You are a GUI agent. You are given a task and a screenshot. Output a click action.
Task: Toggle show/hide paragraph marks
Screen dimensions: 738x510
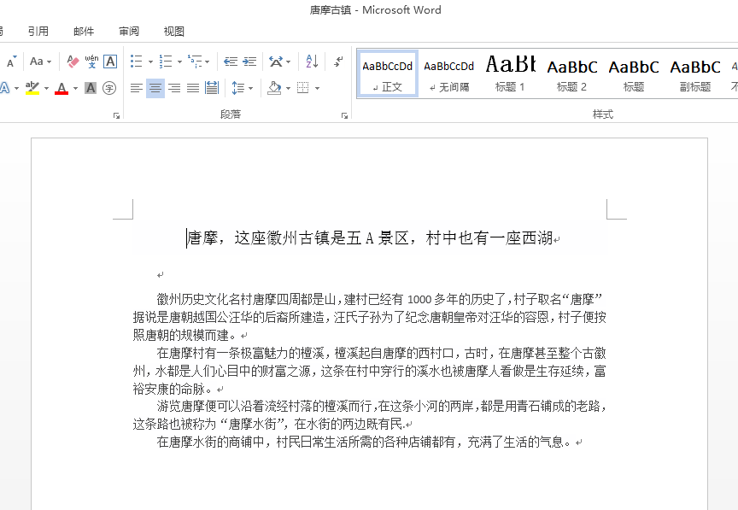coord(338,62)
